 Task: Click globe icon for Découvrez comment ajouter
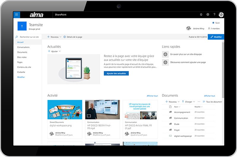click(x=165, y=62)
